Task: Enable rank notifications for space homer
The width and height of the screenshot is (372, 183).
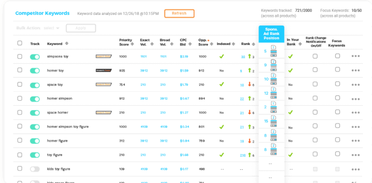Action: point(315,112)
